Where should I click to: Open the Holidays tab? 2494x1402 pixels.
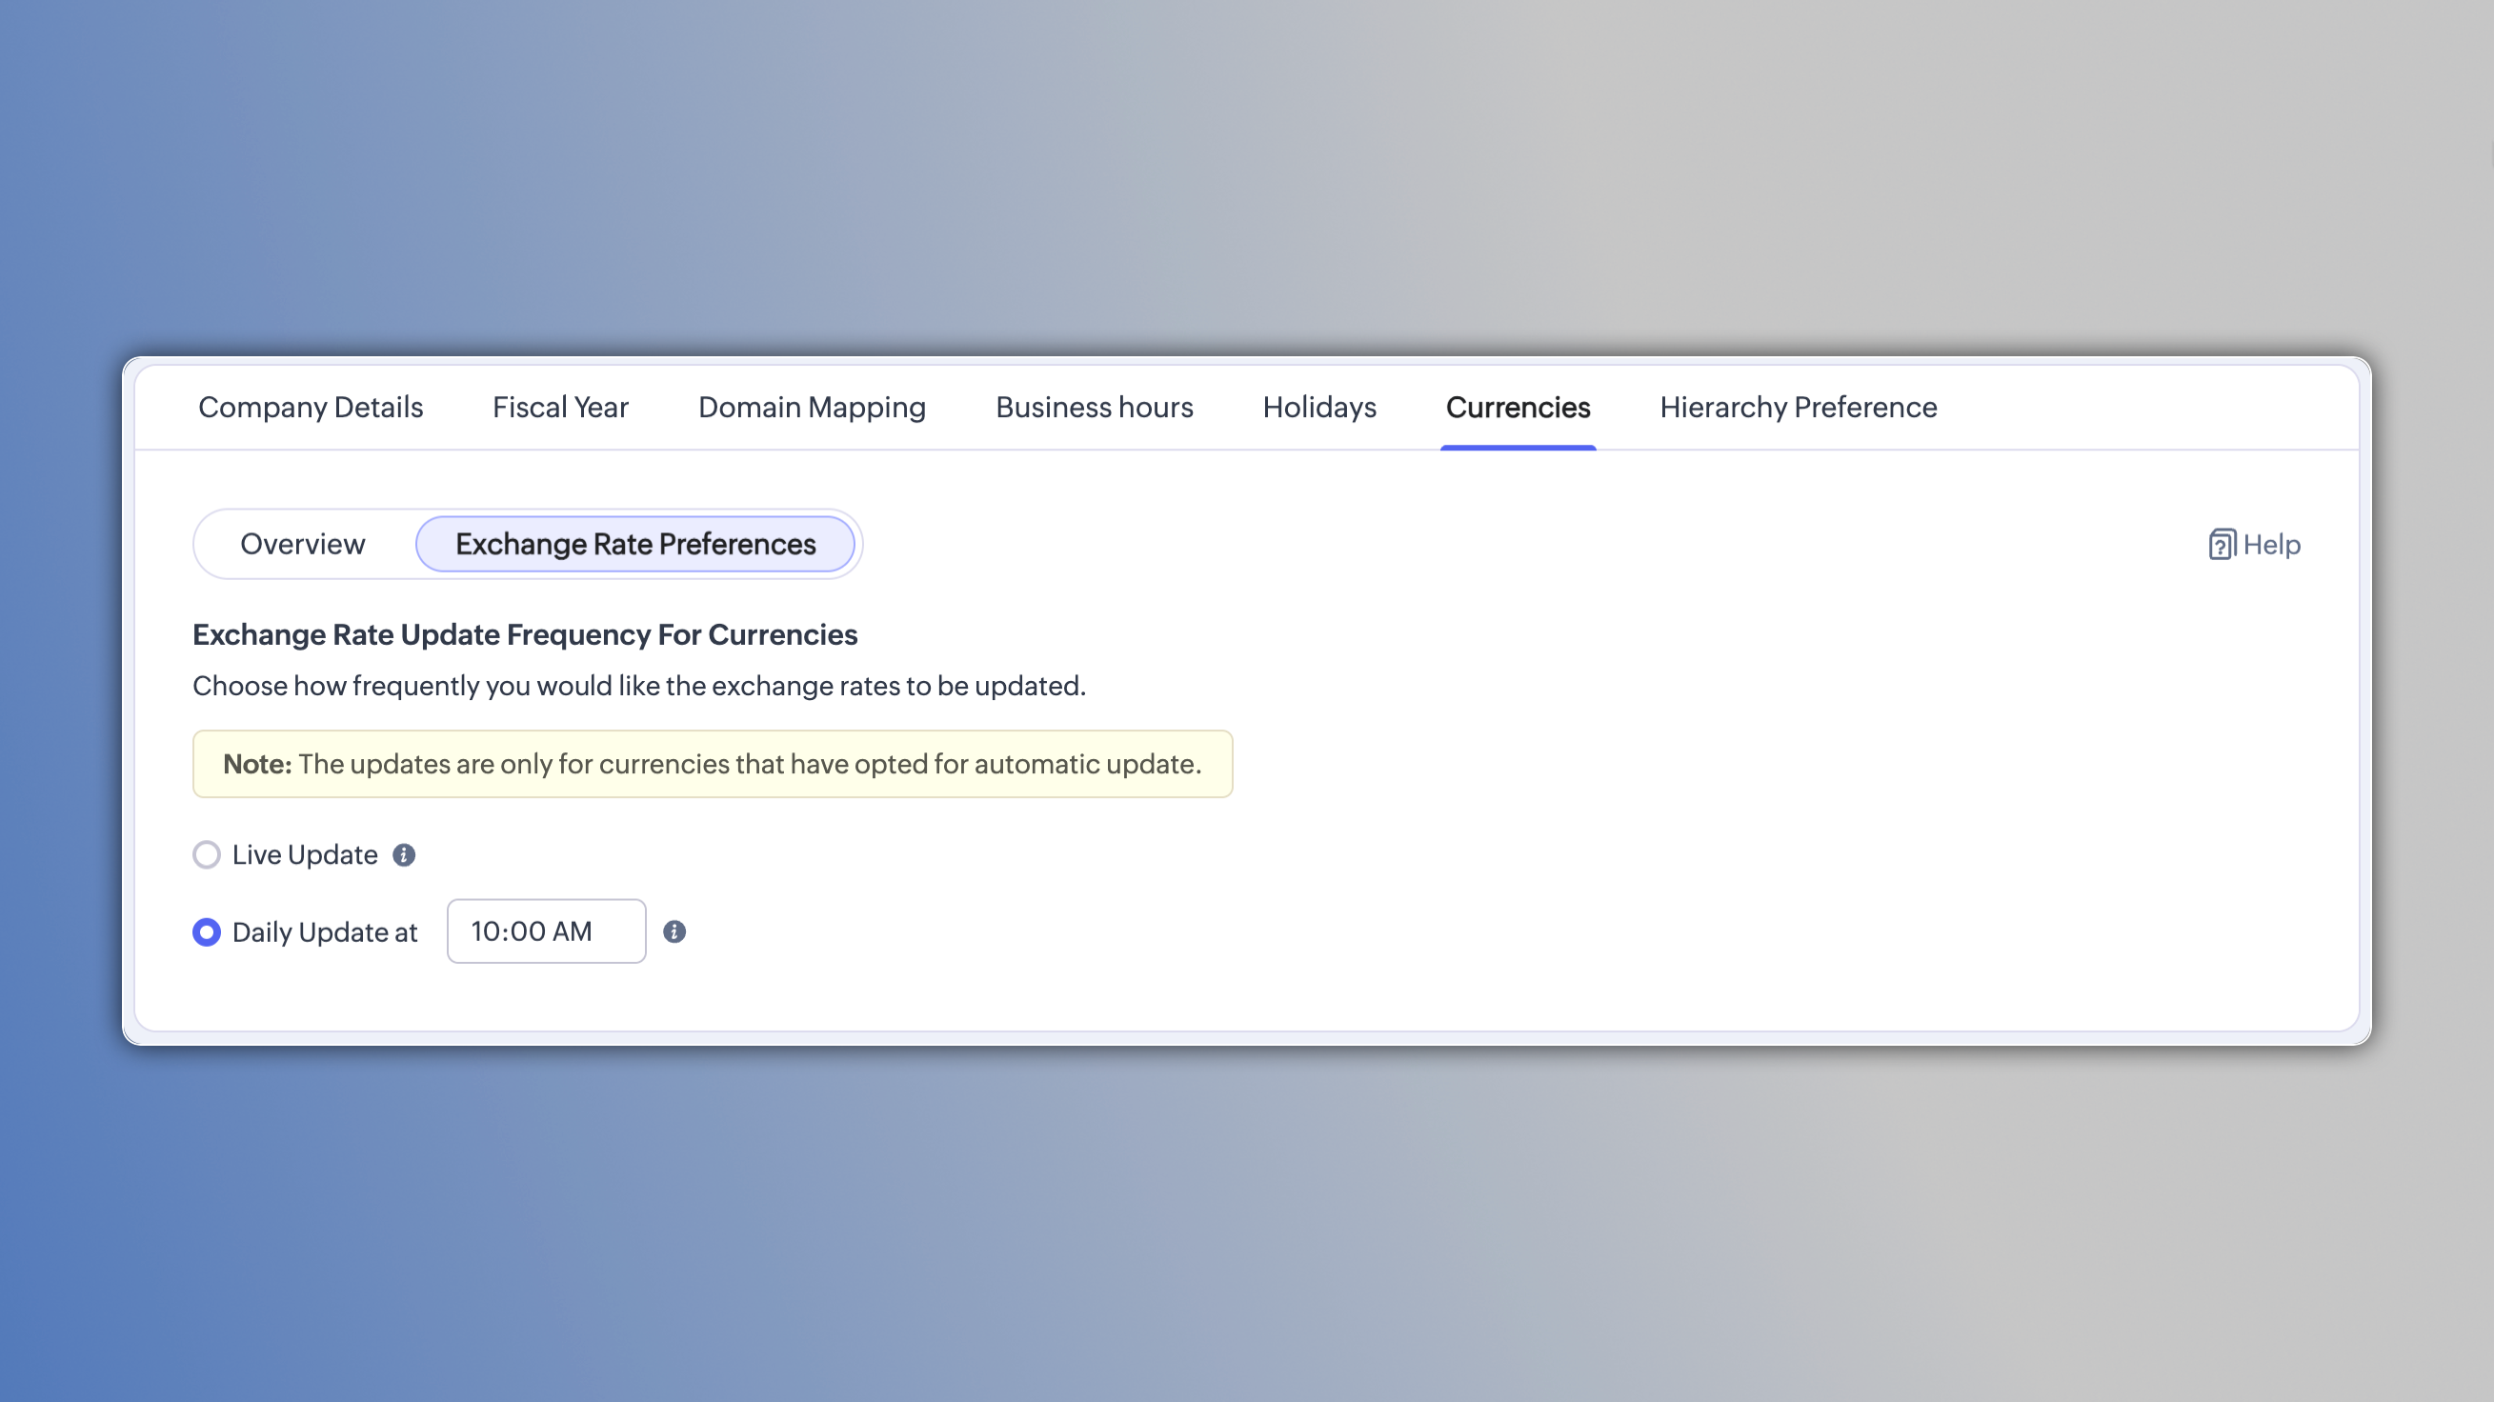click(1319, 408)
